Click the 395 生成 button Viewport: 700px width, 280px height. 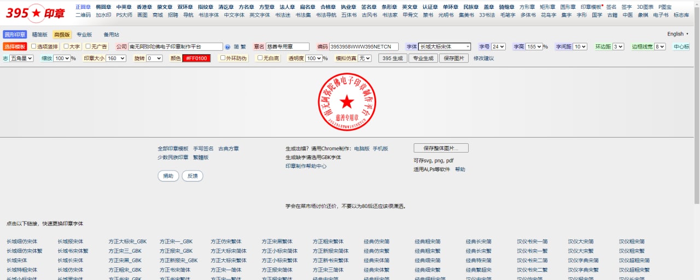point(393,58)
